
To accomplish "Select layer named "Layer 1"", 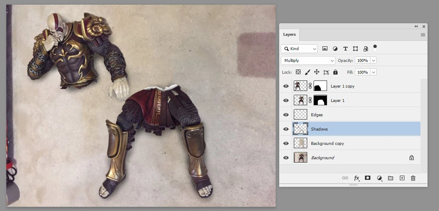I will click(338, 101).
